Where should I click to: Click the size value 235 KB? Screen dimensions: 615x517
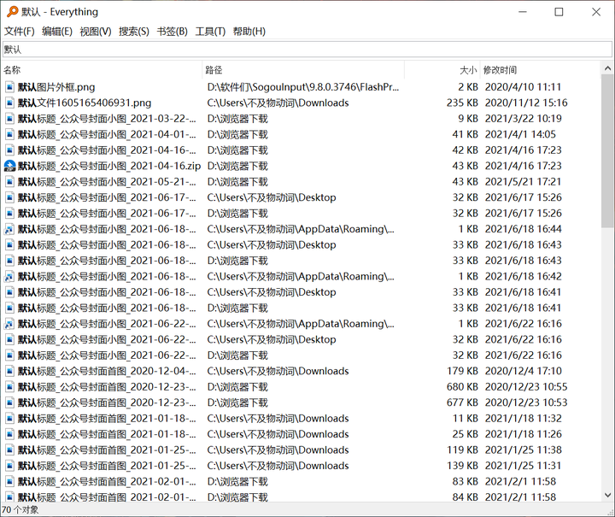tap(462, 103)
